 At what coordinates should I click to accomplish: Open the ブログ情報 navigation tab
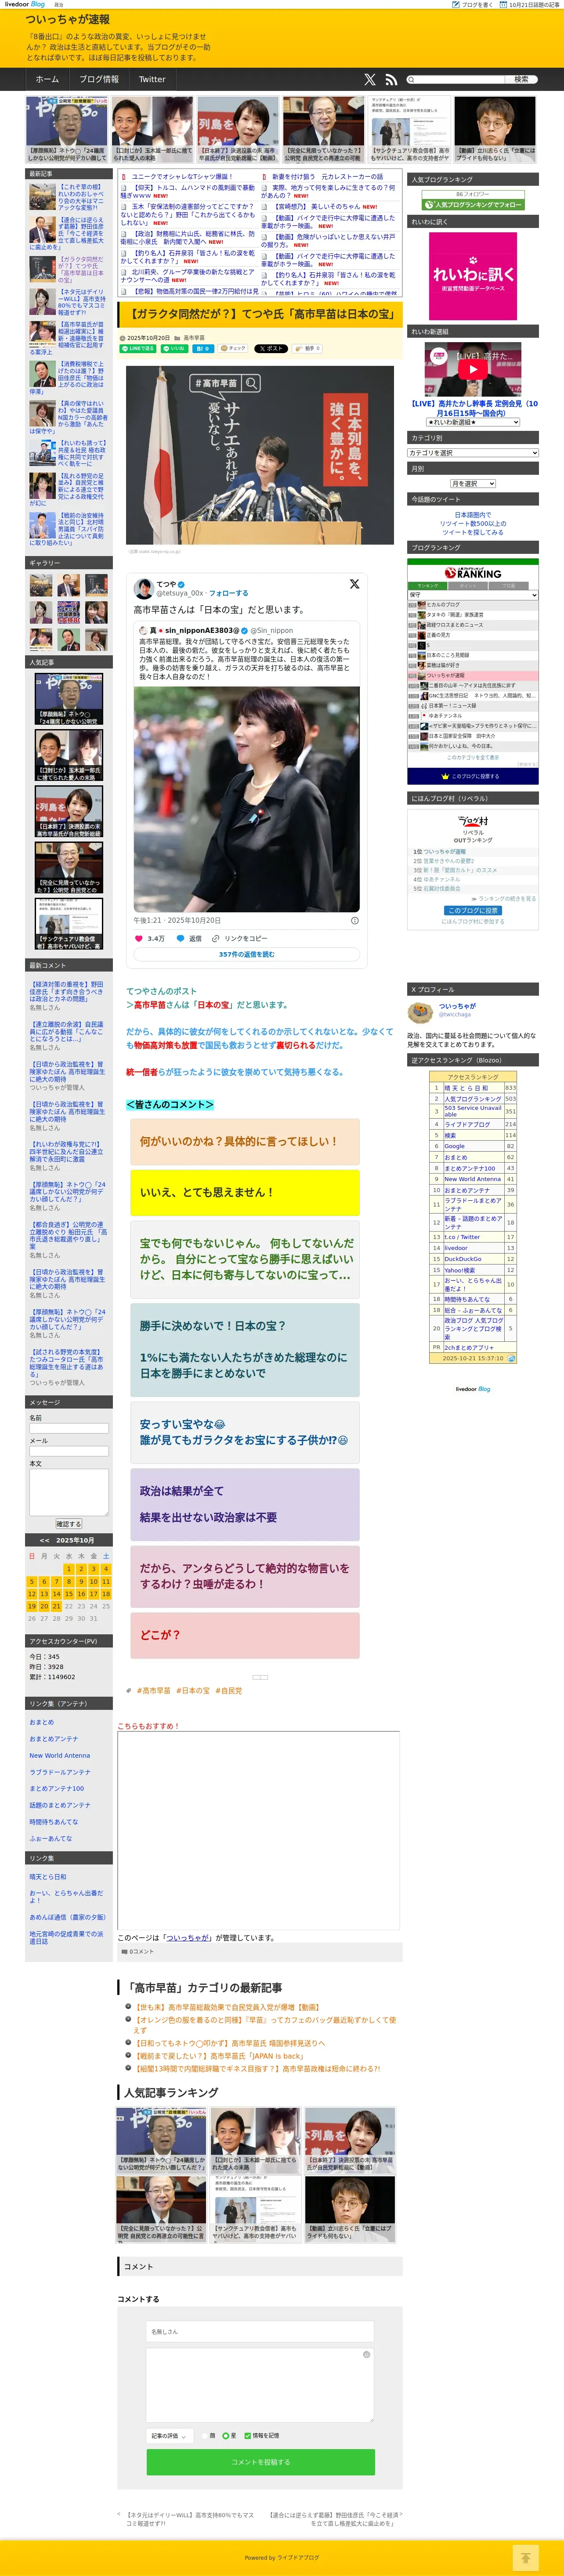(99, 79)
